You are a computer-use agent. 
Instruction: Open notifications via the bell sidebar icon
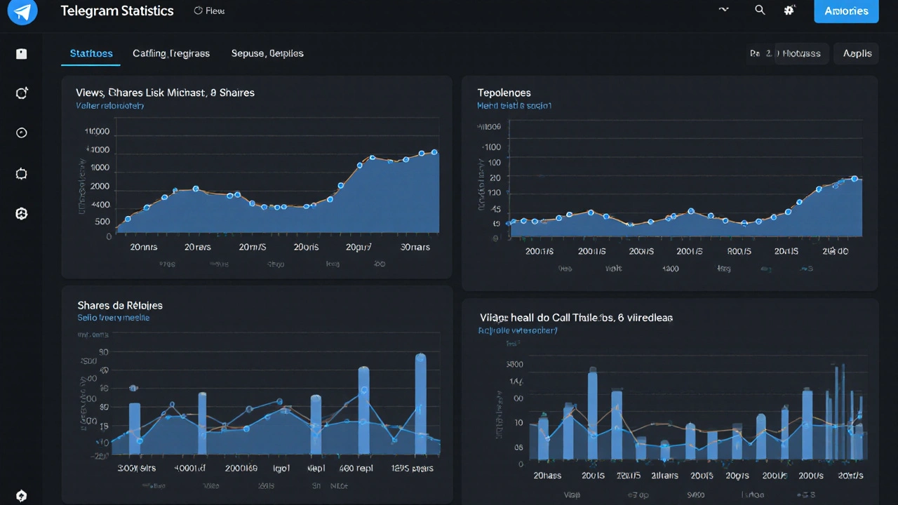21,173
